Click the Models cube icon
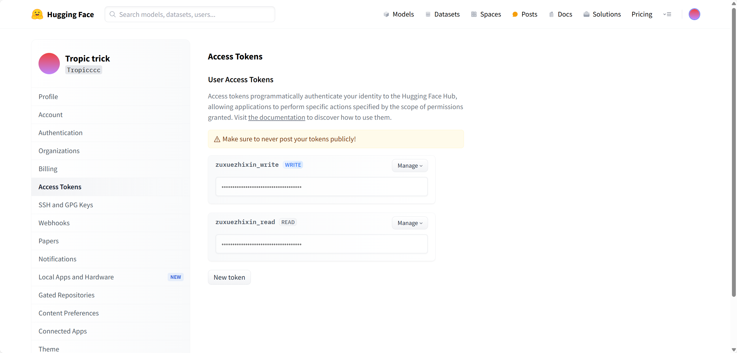 click(386, 14)
